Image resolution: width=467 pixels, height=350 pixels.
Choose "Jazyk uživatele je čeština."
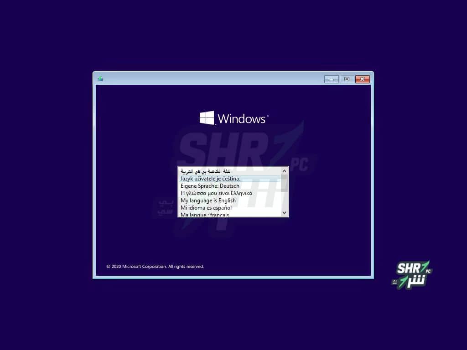coord(230,179)
